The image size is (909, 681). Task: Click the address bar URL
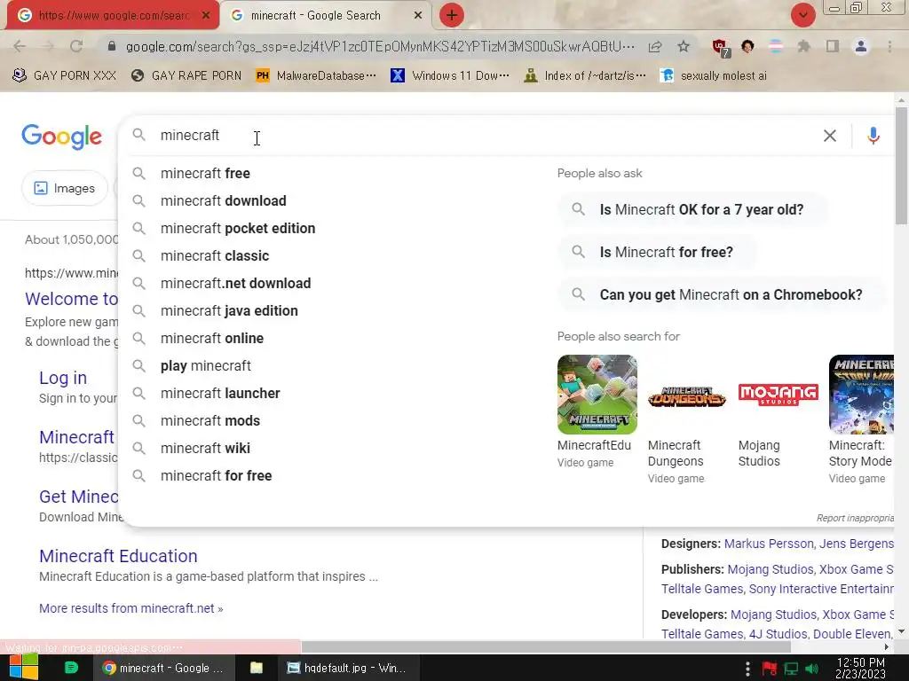pyautogui.click(x=380, y=46)
